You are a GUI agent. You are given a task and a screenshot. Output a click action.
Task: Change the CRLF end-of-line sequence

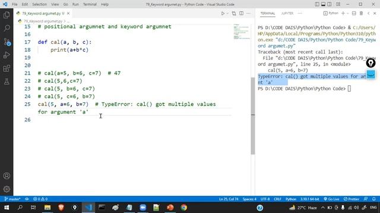coord(277,199)
